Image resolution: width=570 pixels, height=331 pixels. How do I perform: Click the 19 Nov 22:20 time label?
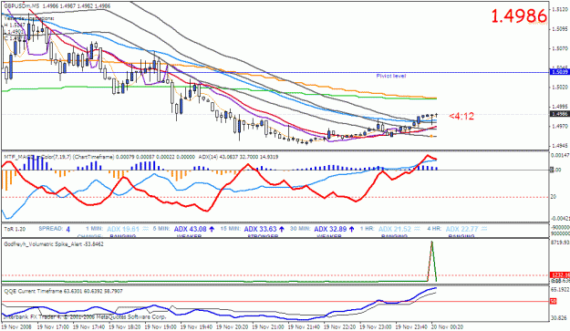point(340,326)
